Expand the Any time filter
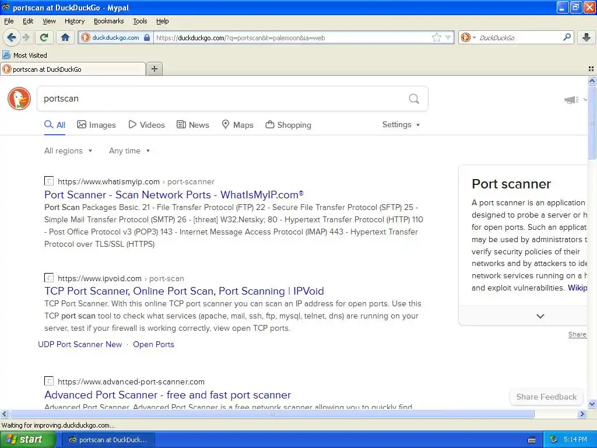The width and height of the screenshot is (597, 448). [x=129, y=151]
